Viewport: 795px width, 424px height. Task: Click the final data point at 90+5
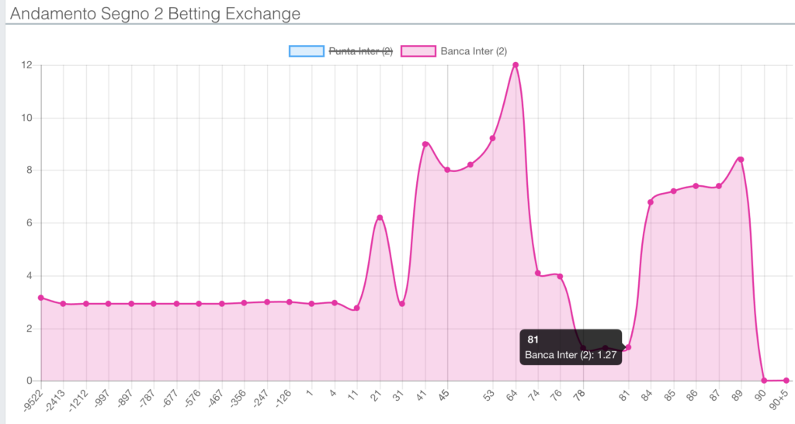tap(786, 381)
